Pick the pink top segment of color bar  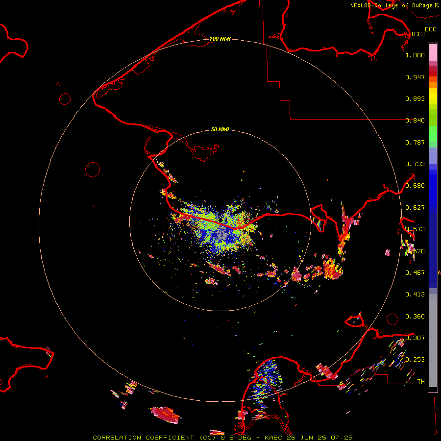coord(433,52)
